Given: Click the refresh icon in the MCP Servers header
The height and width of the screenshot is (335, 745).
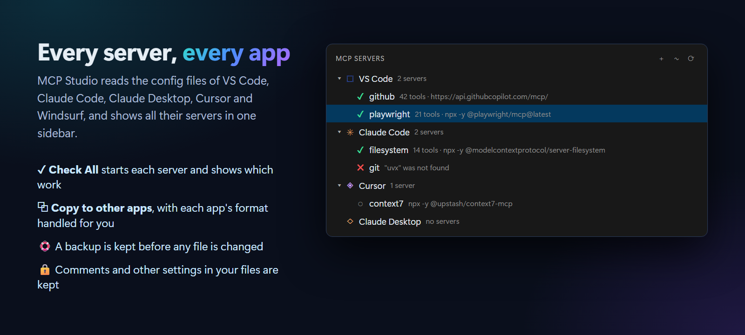Looking at the screenshot, I should click(691, 59).
